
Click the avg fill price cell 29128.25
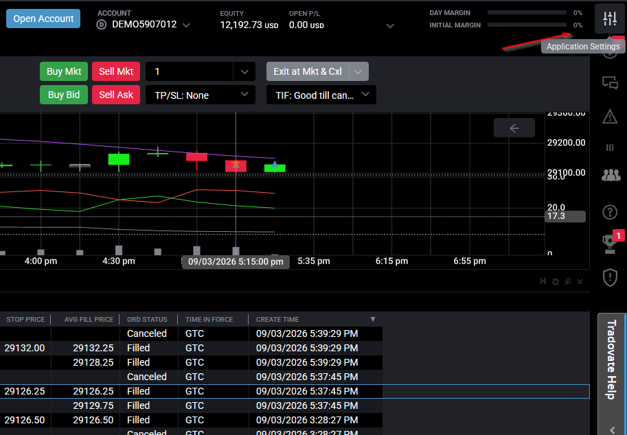93,362
